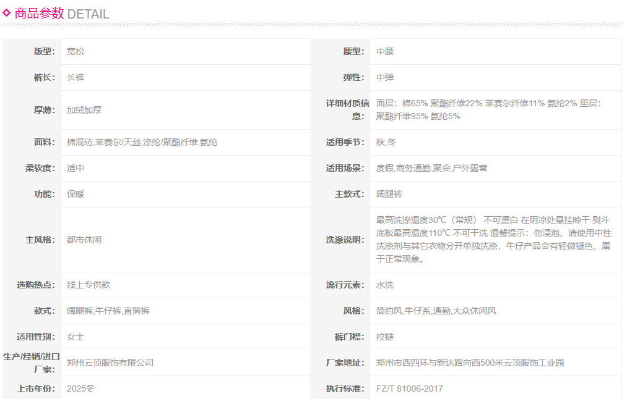Click the FZ/T 81006-2017 standard value
Viewport: 627px width, 399px height.
[x=409, y=388]
